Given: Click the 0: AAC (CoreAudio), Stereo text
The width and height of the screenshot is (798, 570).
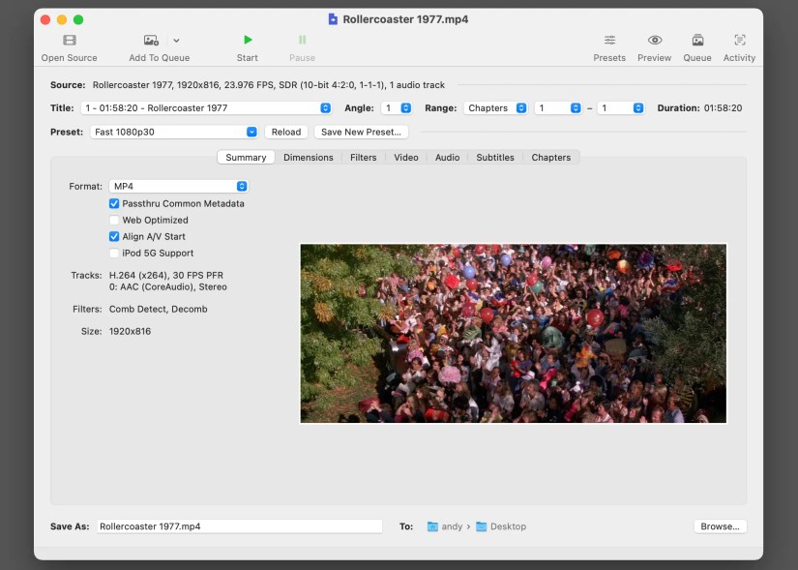Looking at the screenshot, I should (168, 287).
